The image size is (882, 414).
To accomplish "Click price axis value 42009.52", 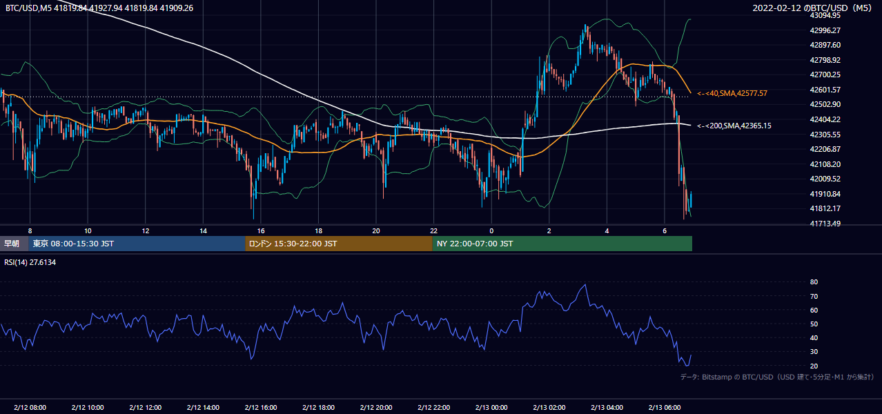I will tap(825, 179).
